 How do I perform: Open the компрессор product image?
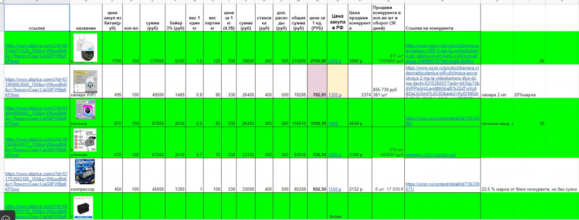point(85,171)
